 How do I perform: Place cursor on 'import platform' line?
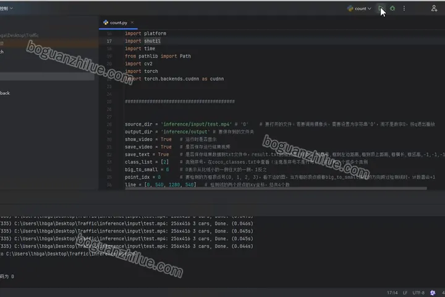click(146, 33)
